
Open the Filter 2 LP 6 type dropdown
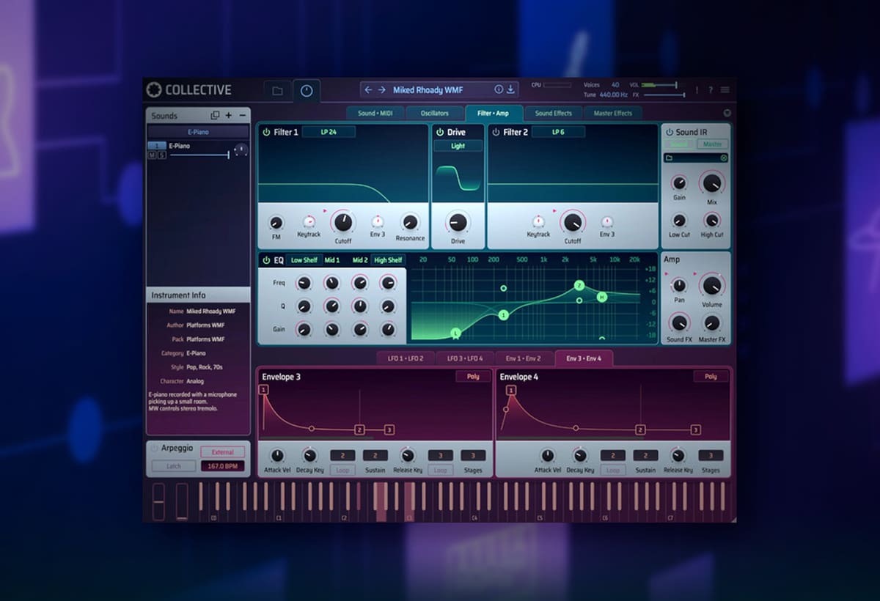click(x=557, y=132)
